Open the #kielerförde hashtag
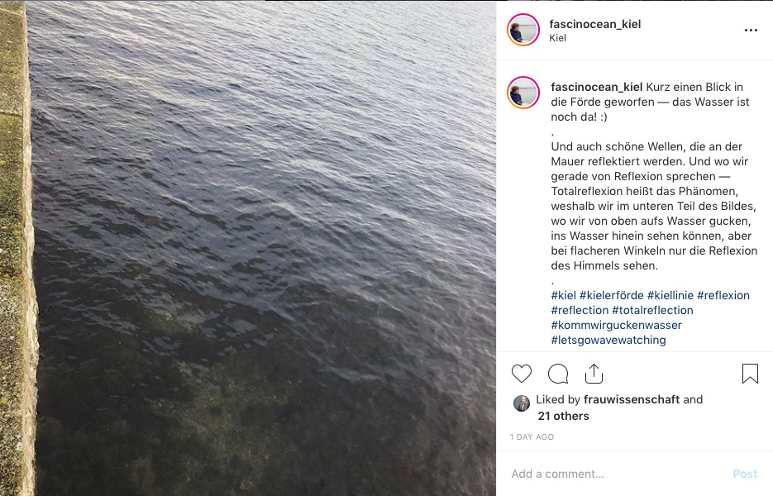The height and width of the screenshot is (496, 773). (611, 295)
